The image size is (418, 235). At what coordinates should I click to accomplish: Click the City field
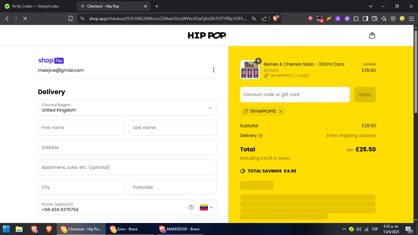point(81,187)
